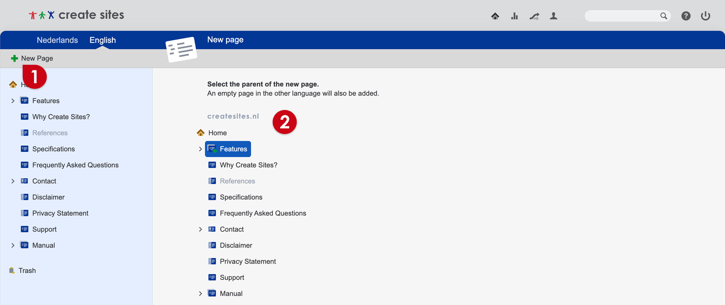This screenshot has height=305, width=725.
Task: Open Frequently Asked Questions in left sidebar
Action: (75, 165)
